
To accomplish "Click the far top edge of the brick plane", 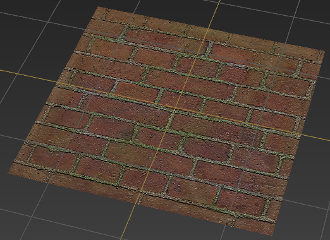I will tap(211, 29).
